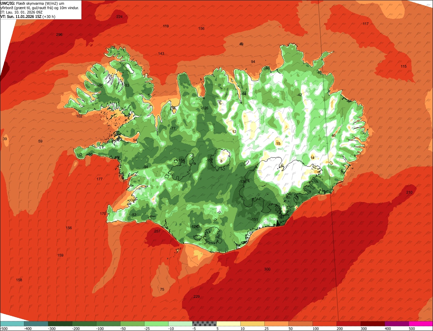Click the initial time line 'IT: Lau. 10. 01. 2026 09Z'
This screenshot has height=331, width=433.
(21, 12)
